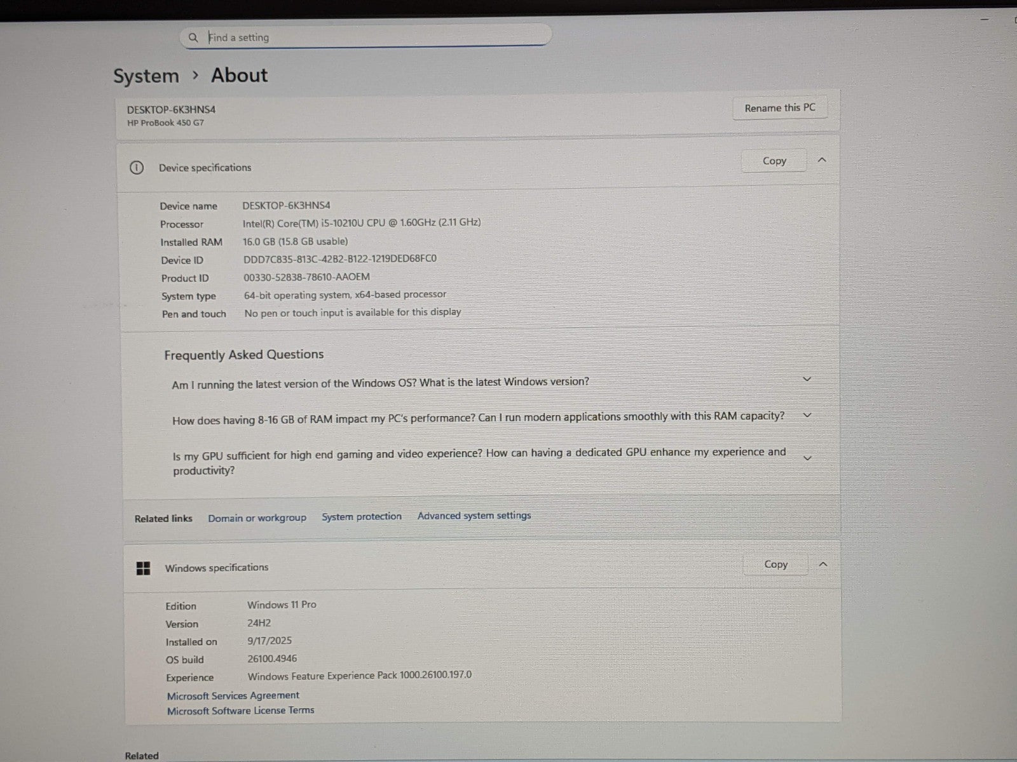Image resolution: width=1017 pixels, height=762 pixels.
Task: Select the About breadcrumb title
Action: pos(239,76)
